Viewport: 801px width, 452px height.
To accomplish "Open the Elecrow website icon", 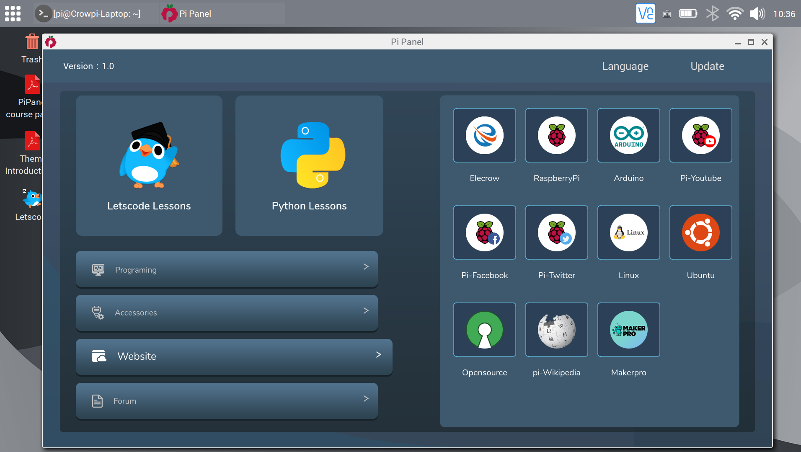I will (x=484, y=135).
